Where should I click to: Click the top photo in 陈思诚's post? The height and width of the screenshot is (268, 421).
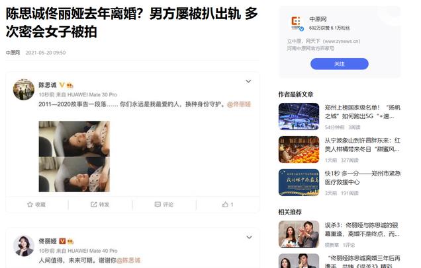[x=74, y=139]
